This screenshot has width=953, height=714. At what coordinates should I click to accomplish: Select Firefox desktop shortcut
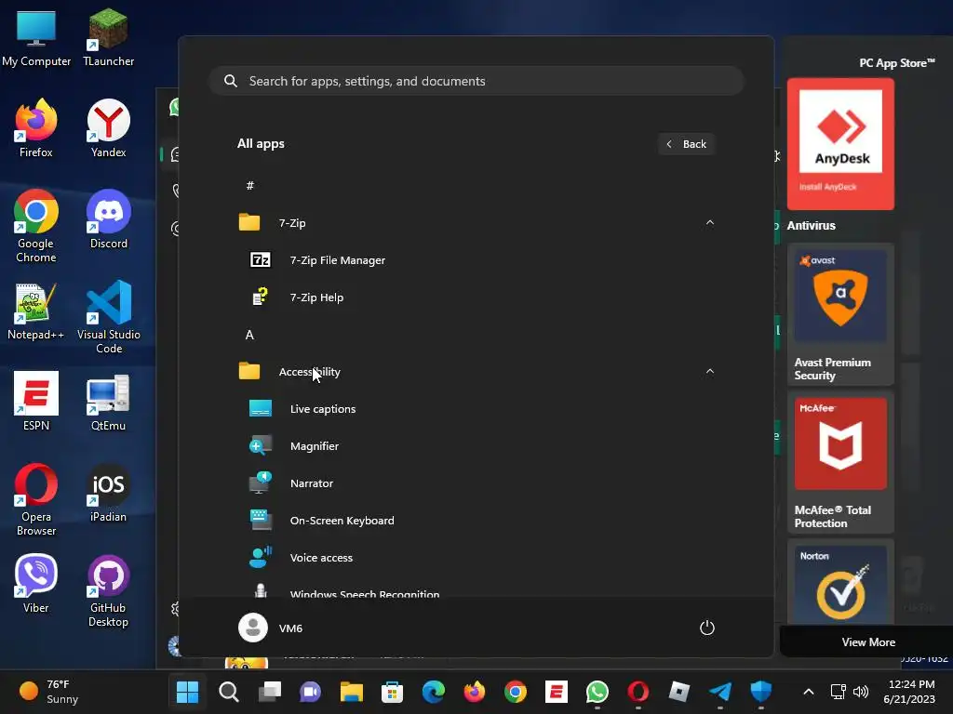pos(36,128)
